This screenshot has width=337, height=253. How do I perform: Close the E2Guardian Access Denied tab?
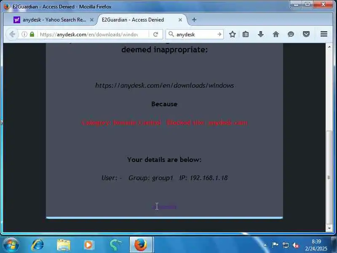pyautogui.click(x=180, y=20)
